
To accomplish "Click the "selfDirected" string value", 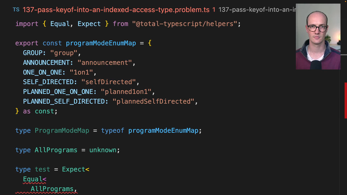I will tap(109, 82).
